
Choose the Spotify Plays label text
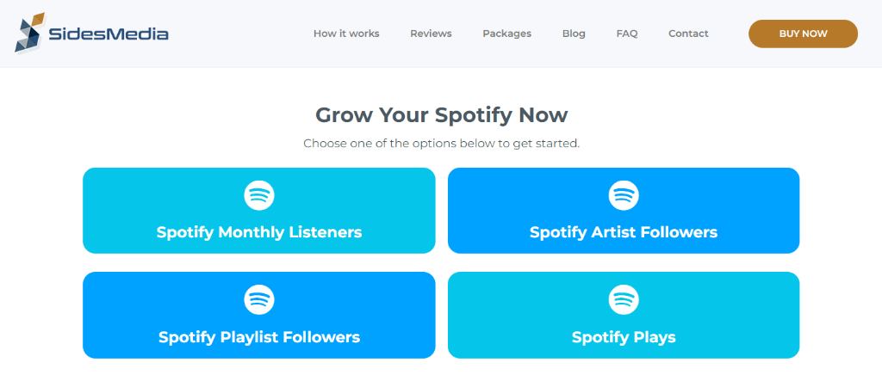[x=624, y=337]
